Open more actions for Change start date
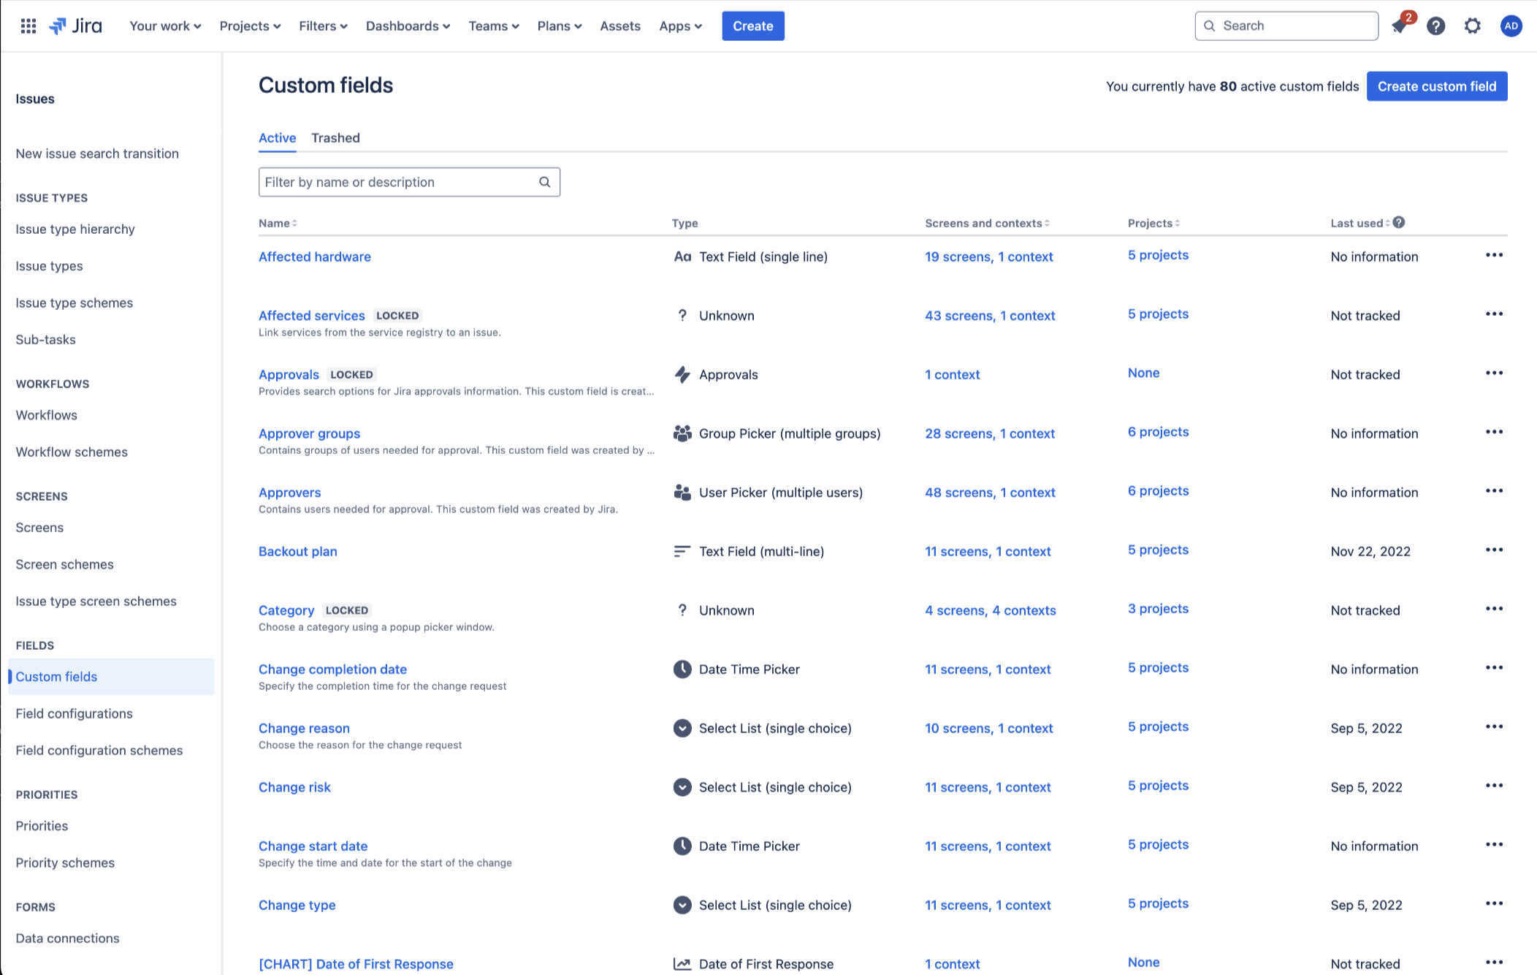Image resolution: width=1537 pixels, height=975 pixels. click(x=1494, y=845)
